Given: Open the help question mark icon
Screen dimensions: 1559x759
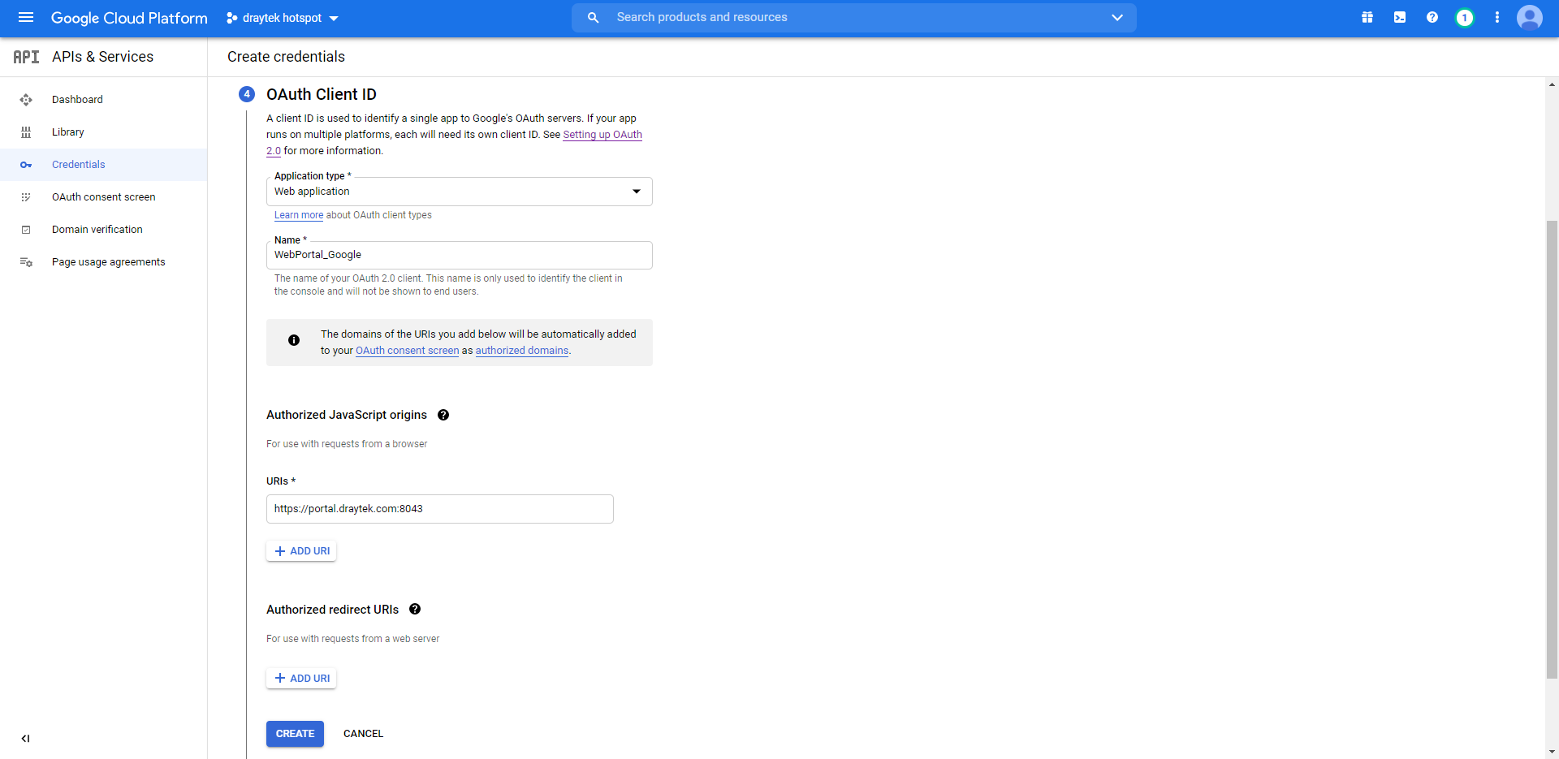Looking at the screenshot, I should [x=1432, y=17].
